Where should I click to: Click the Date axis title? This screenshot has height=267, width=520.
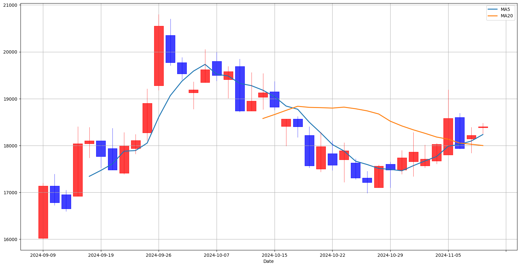(268, 262)
